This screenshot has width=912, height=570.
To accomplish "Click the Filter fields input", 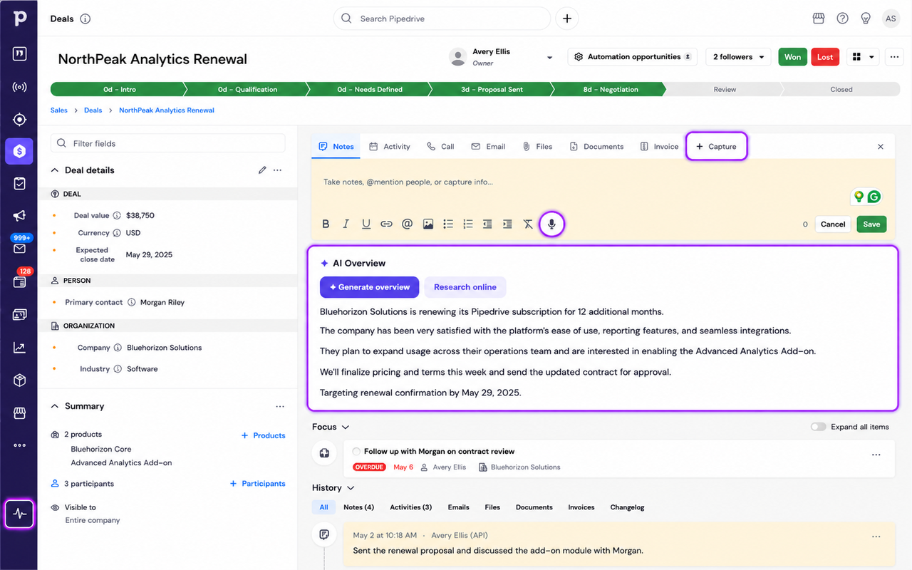I will [x=167, y=143].
